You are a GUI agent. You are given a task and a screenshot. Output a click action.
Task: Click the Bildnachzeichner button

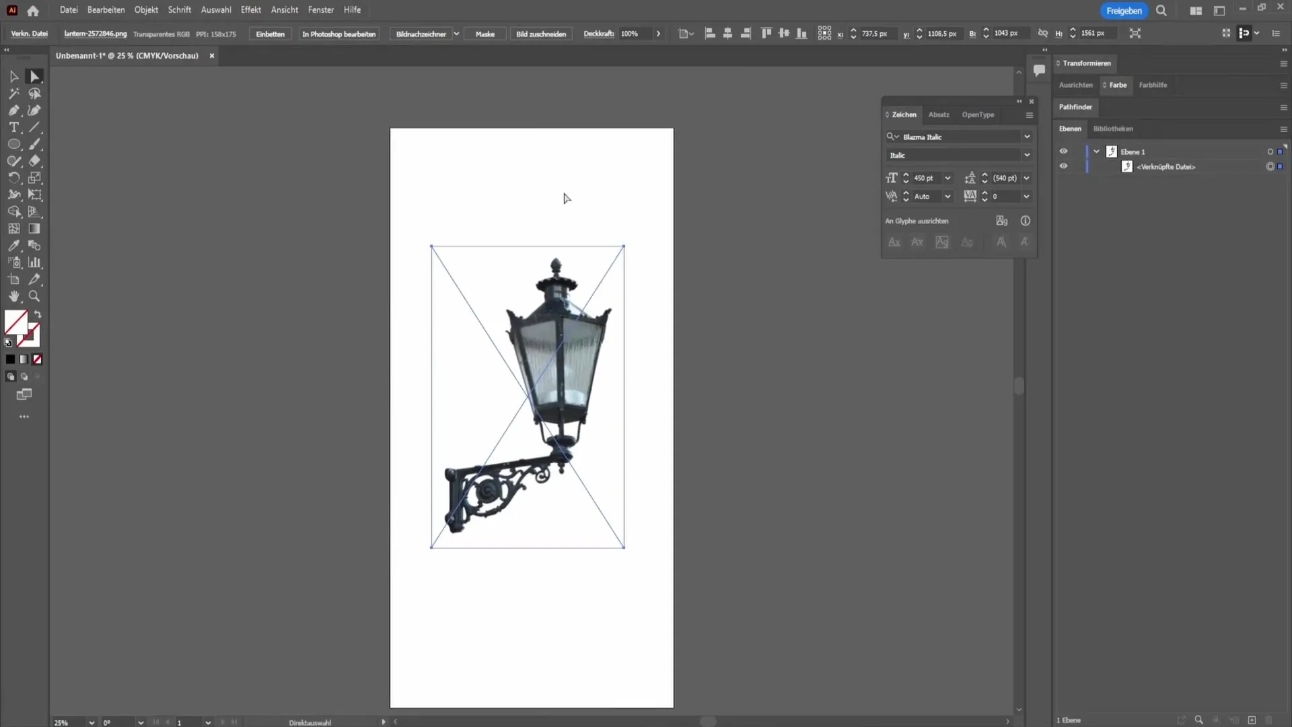pos(421,34)
